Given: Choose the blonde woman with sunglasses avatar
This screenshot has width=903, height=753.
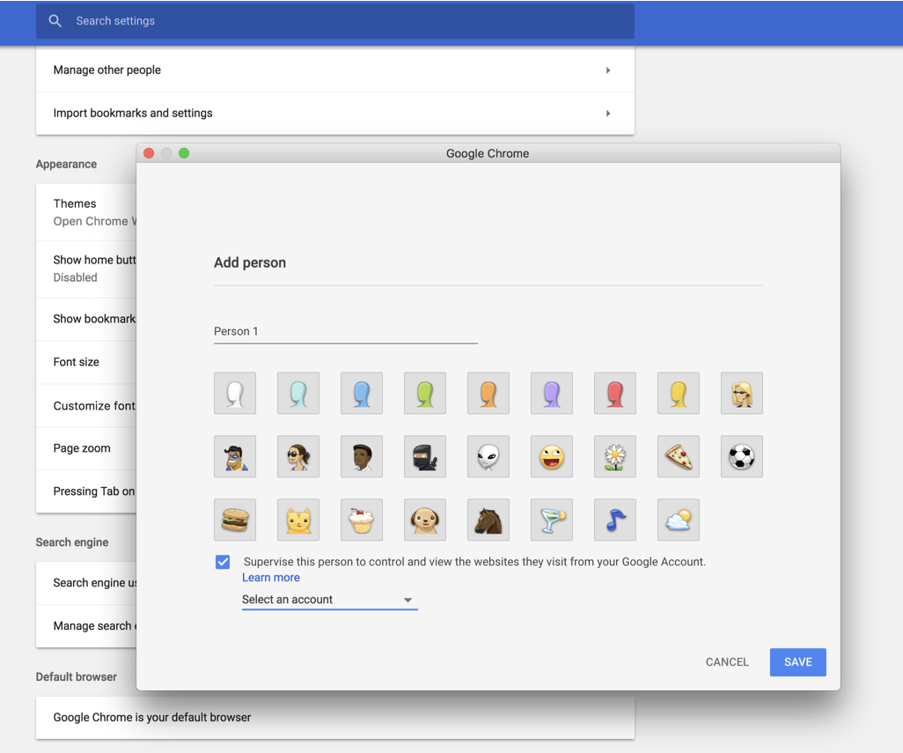Looking at the screenshot, I should (x=742, y=393).
